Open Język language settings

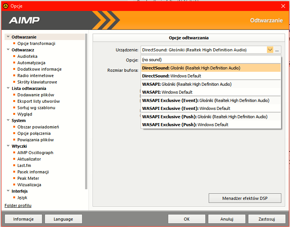[x=22, y=198]
